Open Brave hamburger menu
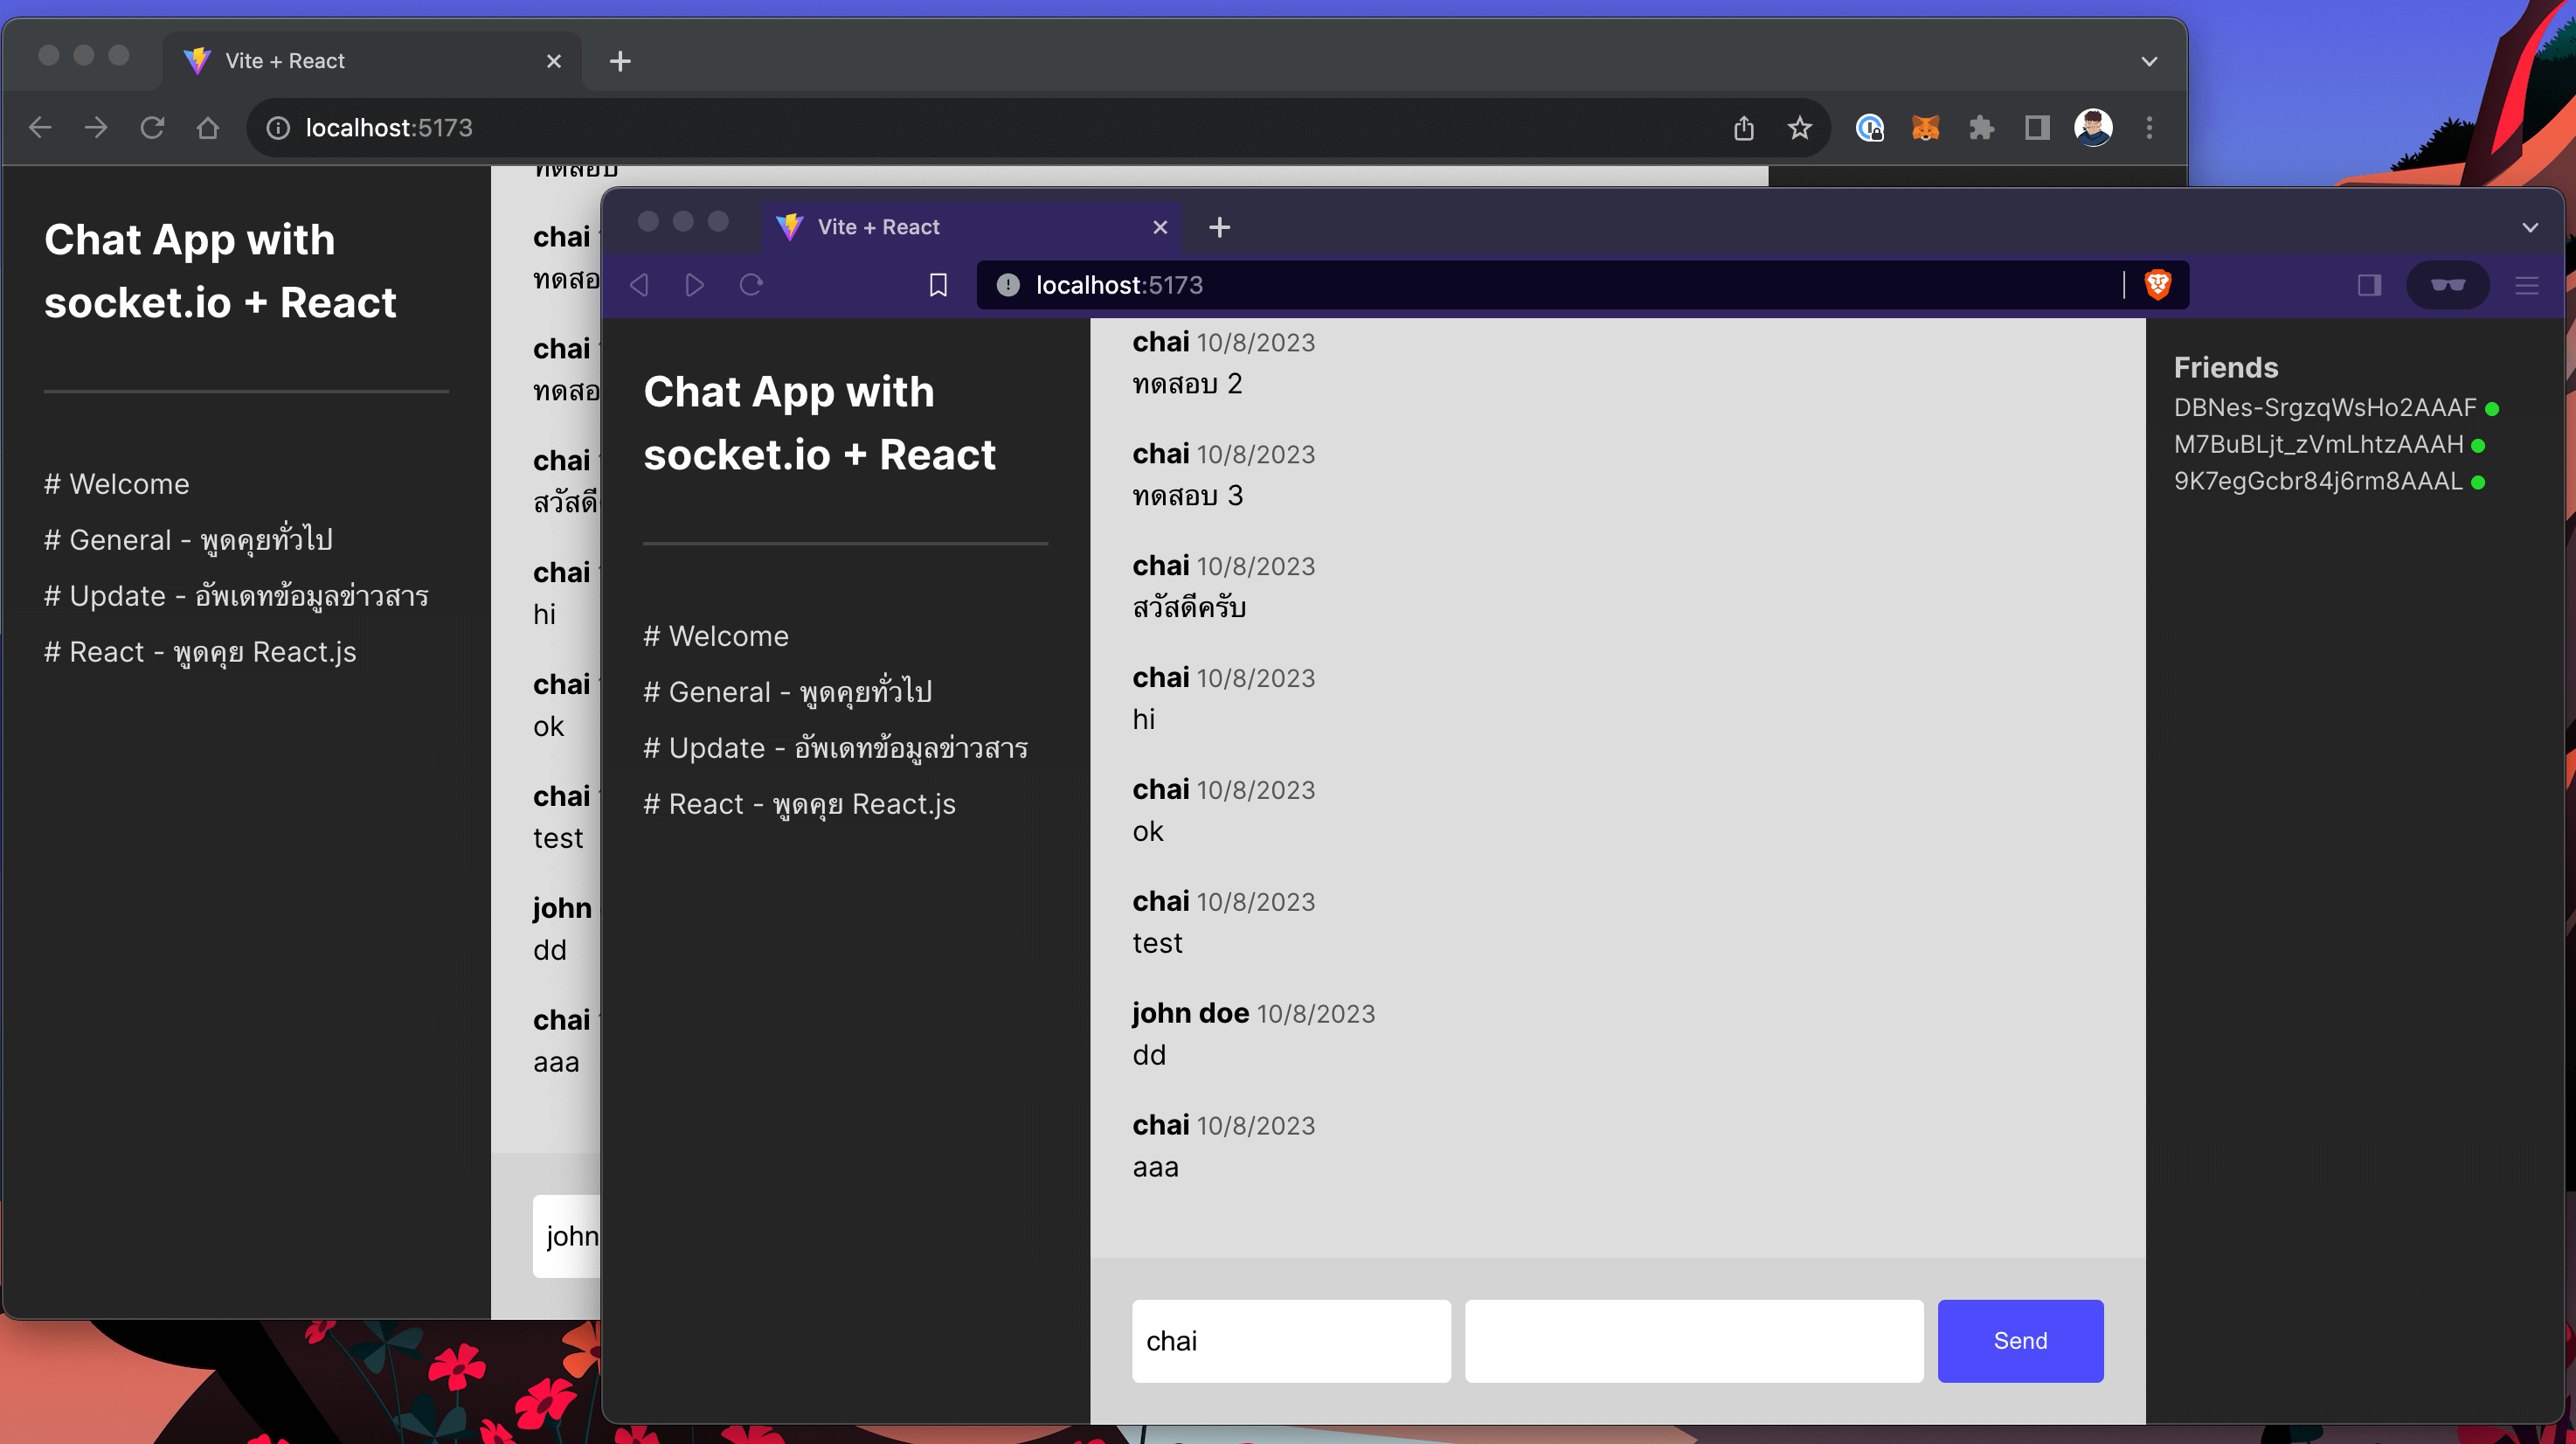 coord(2526,285)
